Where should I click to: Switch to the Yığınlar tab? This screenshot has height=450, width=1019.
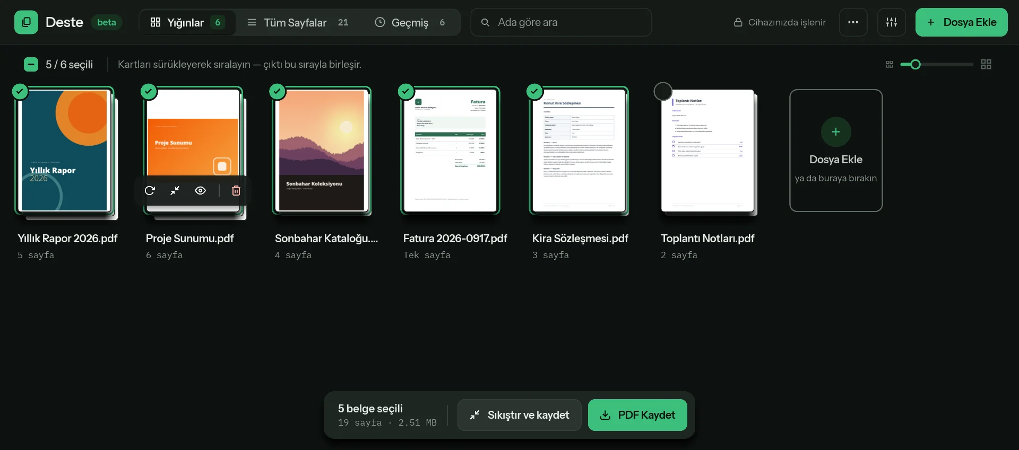pyautogui.click(x=187, y=22)
